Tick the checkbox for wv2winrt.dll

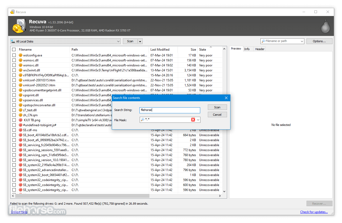(x=14, y=70)
